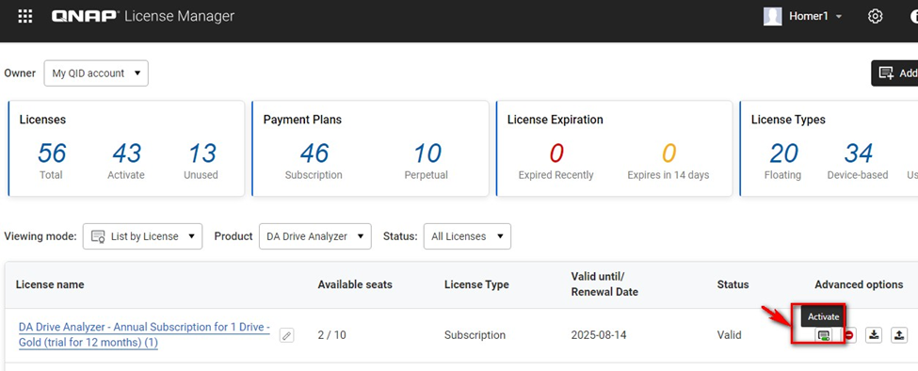Click the info icon in top bar
This screenshot has width=918, height=371.
[912, 16]
